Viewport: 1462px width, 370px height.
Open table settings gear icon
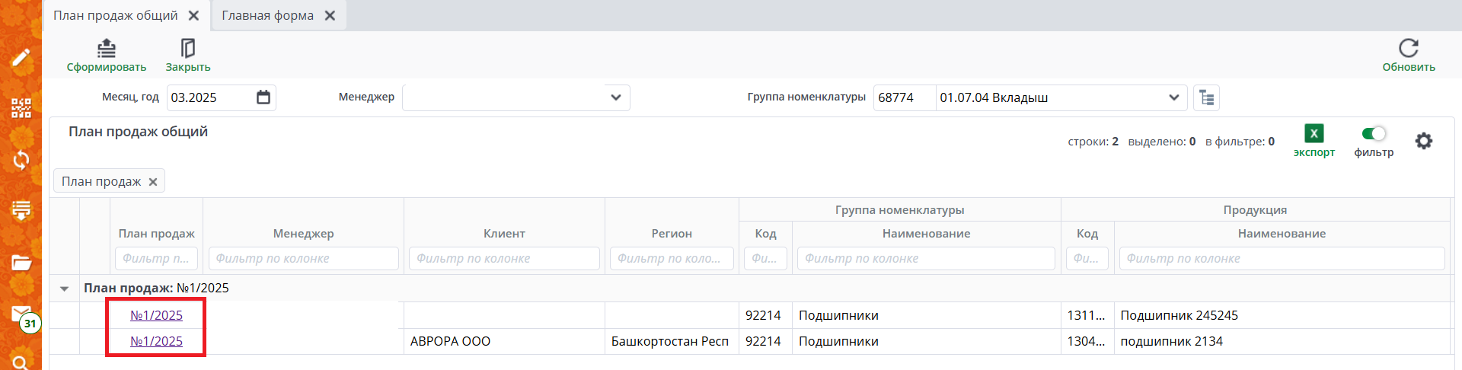(1423, 141)
